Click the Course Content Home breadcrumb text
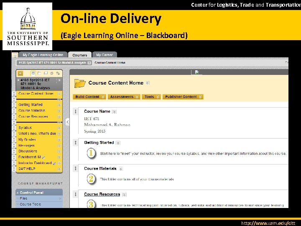The image size is (301, 226). (110, 63)
